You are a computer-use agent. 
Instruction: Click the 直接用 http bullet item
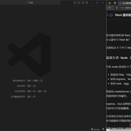[121, 75]
